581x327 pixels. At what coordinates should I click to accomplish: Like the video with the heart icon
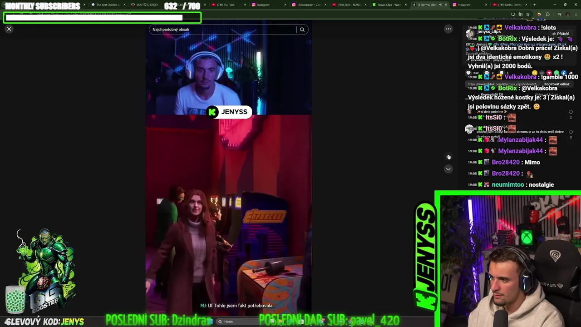point(468,73)
